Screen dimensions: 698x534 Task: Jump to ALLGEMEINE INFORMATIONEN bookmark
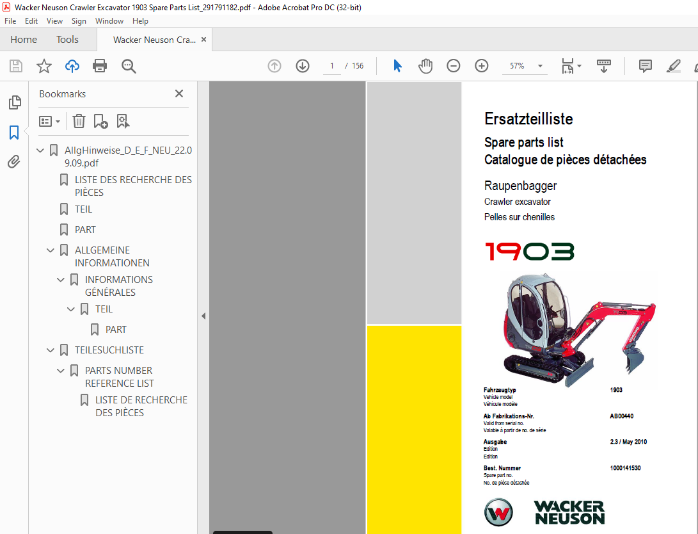pyautogui.click(x=112, y=257)
